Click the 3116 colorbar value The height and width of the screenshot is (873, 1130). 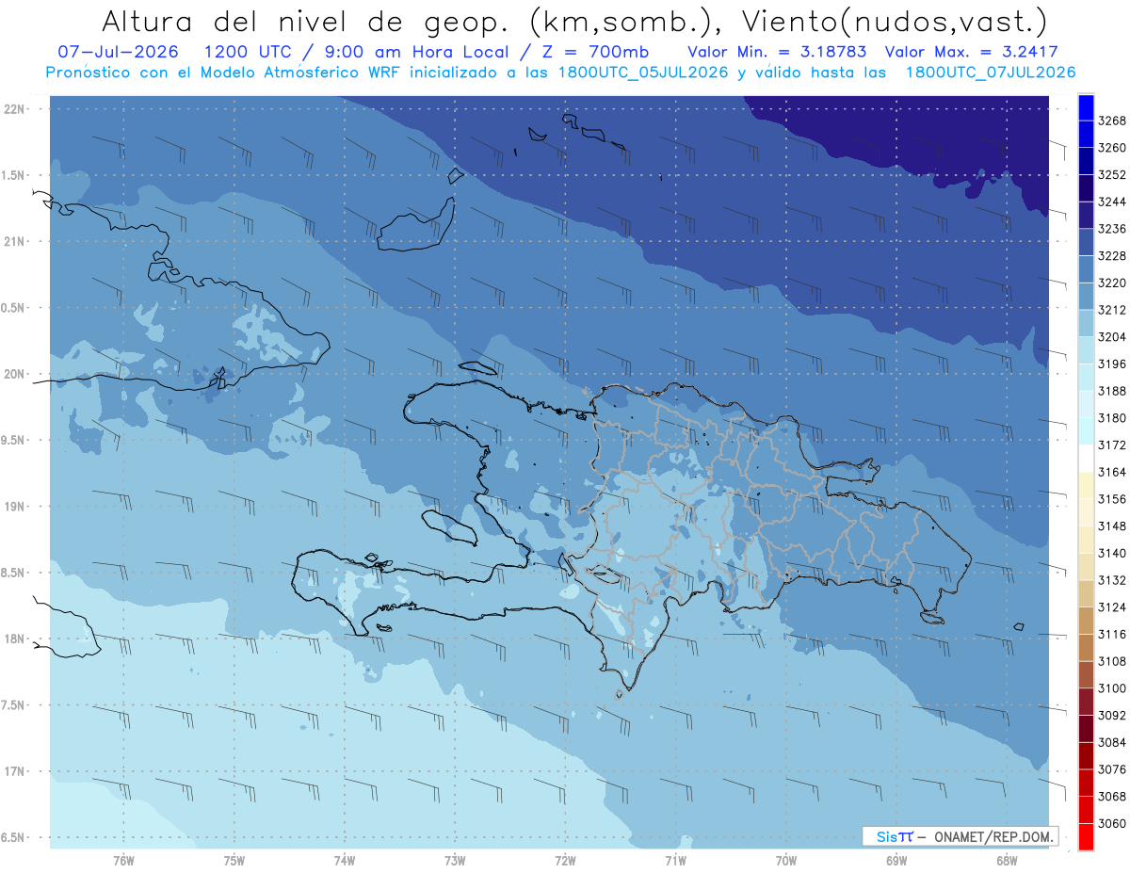tap(1111, 635)
